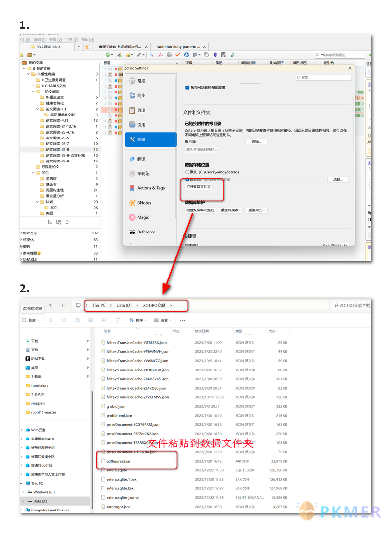Image resolution: width=391 pixels, height=533 pixels.
Task: Switch to the 毒理学基础 名词解释 tab
Action: [x=119, y=47]
